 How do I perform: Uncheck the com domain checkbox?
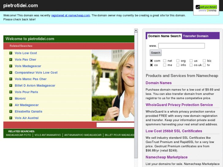tap(151, 61)
